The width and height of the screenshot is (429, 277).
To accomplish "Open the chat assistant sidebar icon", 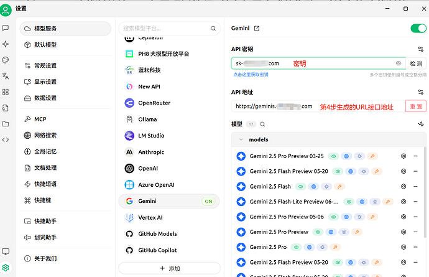I will pyautogui.click(x=6, y=28).
